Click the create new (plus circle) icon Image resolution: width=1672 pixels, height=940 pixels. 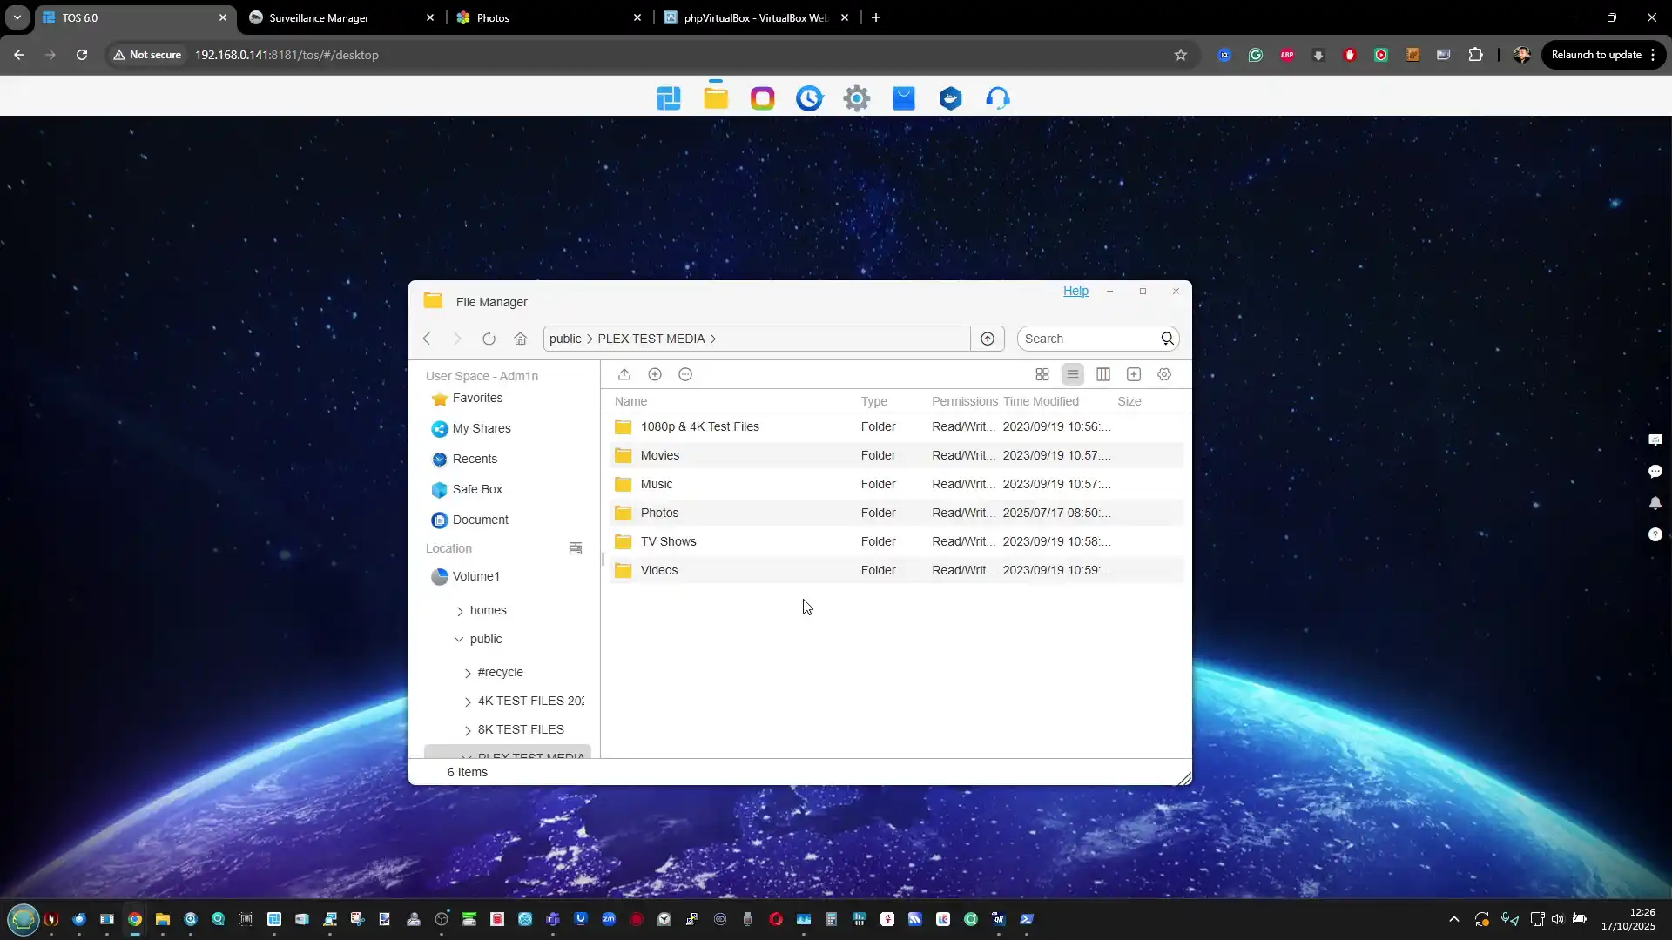655,374
